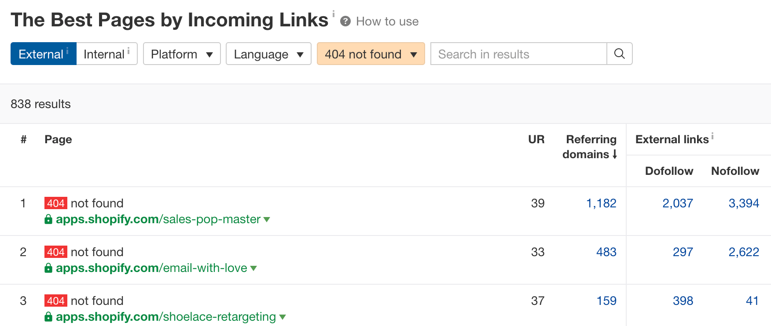This screenshot has width=771, height=326.
Task: Open apps.shopify.com/email-with-love link
Action: click(151, 268)
